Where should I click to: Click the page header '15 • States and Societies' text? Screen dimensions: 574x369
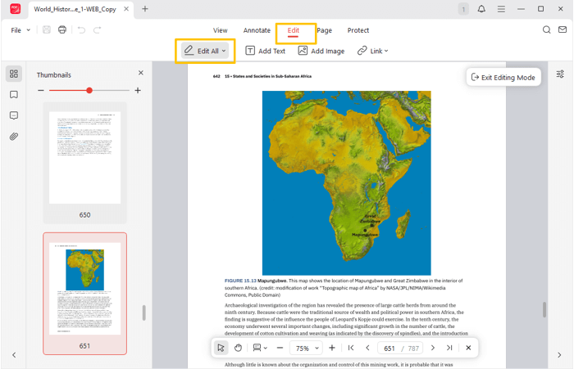[268, 76]
